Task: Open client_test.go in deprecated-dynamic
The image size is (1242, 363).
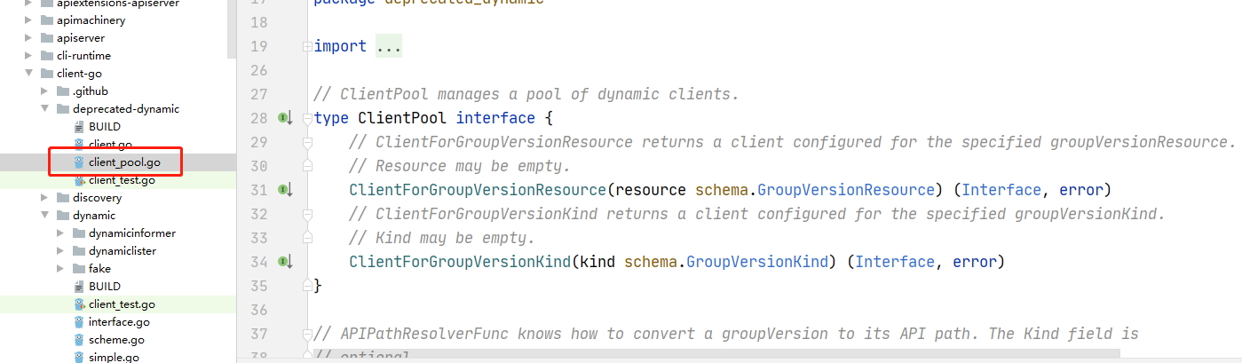Action: [x=122, y=180]
